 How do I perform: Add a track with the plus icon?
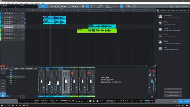point(24,10)
